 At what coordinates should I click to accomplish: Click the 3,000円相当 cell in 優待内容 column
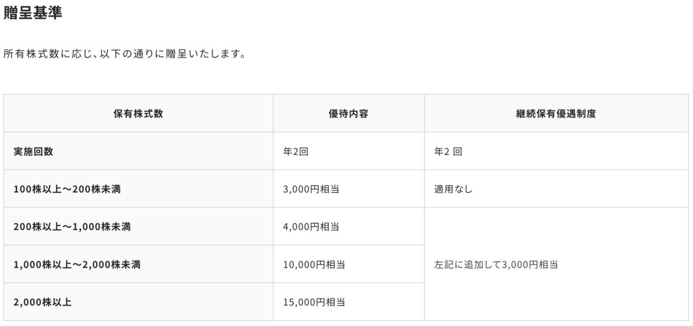click(x=311, y=189)
